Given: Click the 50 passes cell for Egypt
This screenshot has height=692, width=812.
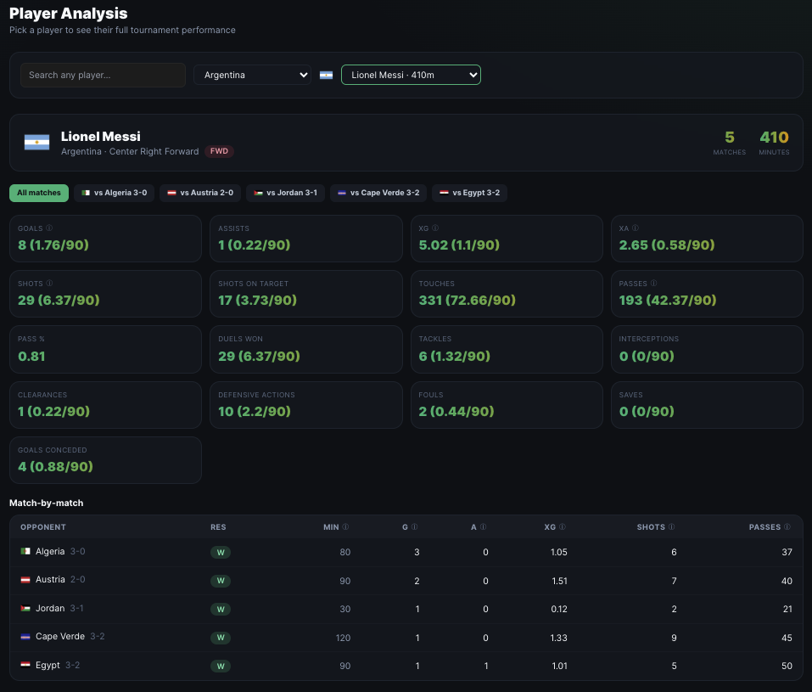Looking at the screenshot, I should pyautogui.click(x=787, y=666).
